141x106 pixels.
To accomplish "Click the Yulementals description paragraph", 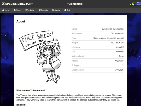I will coord(69,98).
